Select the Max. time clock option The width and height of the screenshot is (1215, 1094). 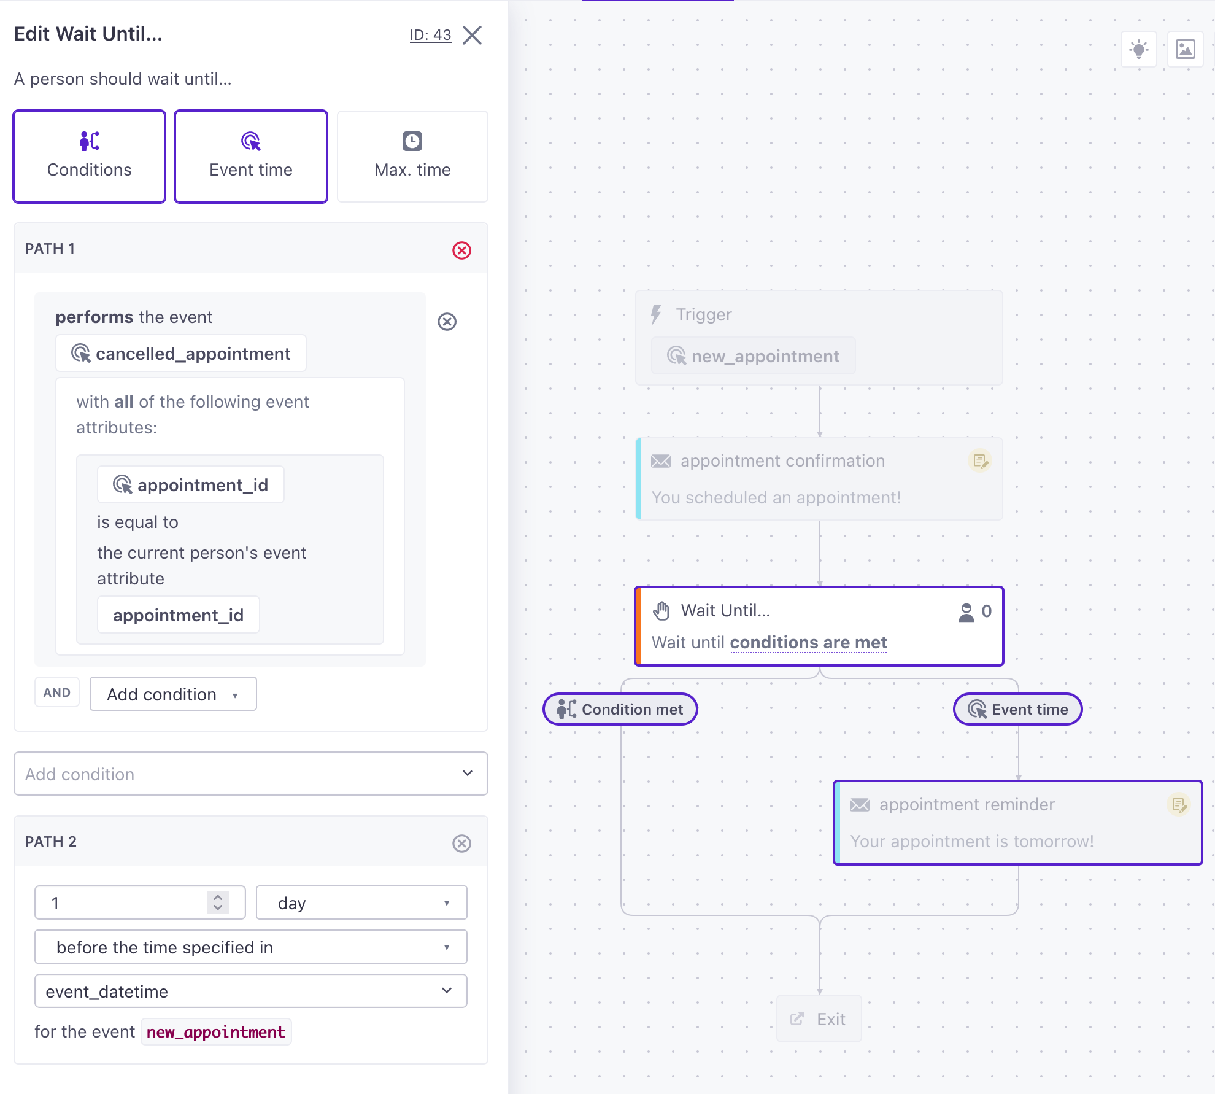point(412,156)
